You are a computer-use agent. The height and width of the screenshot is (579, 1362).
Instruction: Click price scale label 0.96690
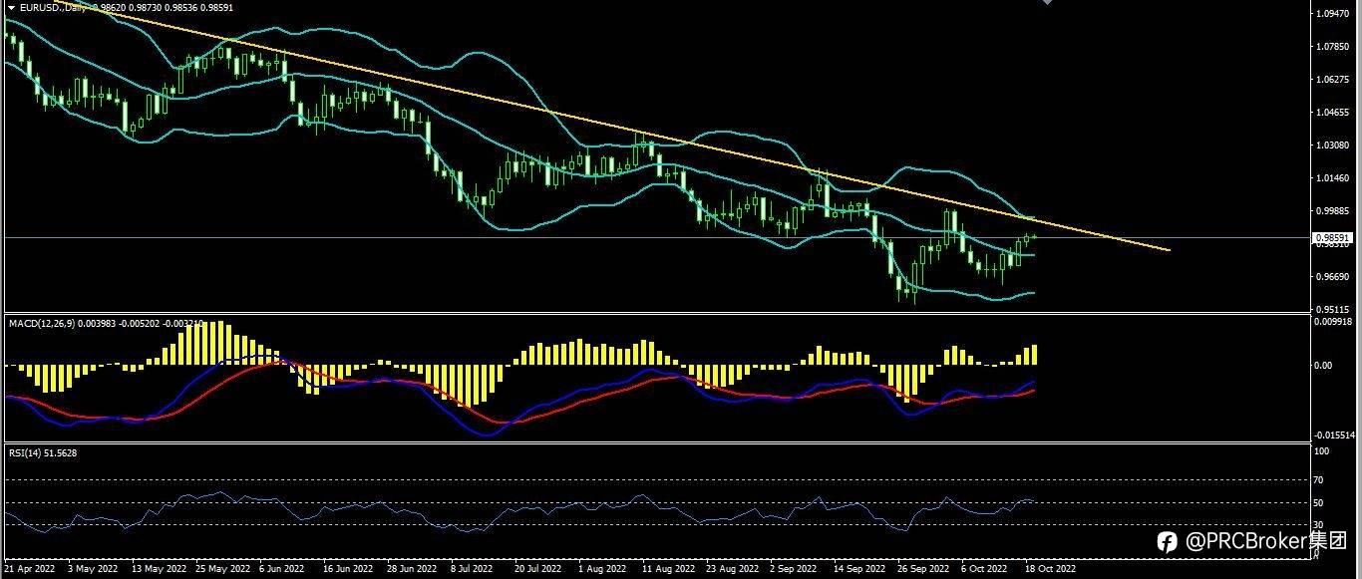tap(1333, 276)
